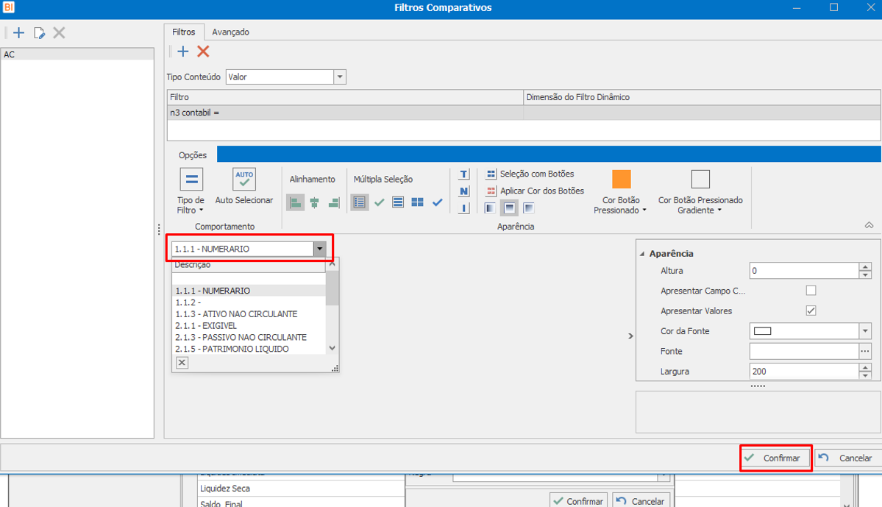Screen dimensions: 882x507
Task: Decrease the Largura value
Action: 865,375
